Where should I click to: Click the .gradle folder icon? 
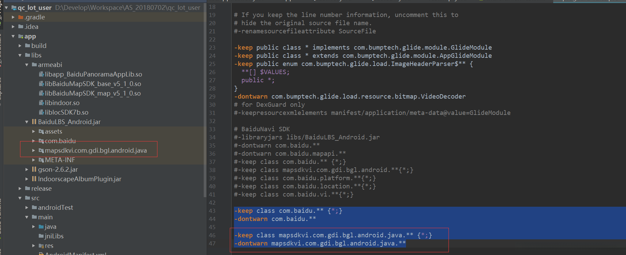[x=21, y=17]
